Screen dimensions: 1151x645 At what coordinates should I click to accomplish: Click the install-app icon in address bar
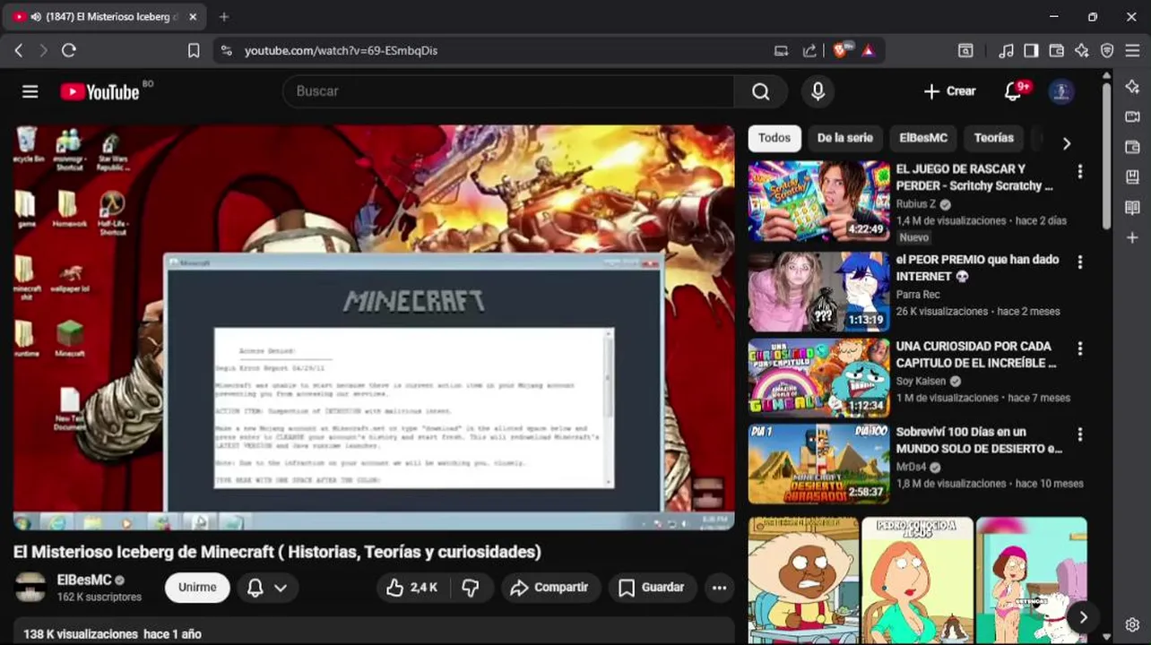click(782, 51)
